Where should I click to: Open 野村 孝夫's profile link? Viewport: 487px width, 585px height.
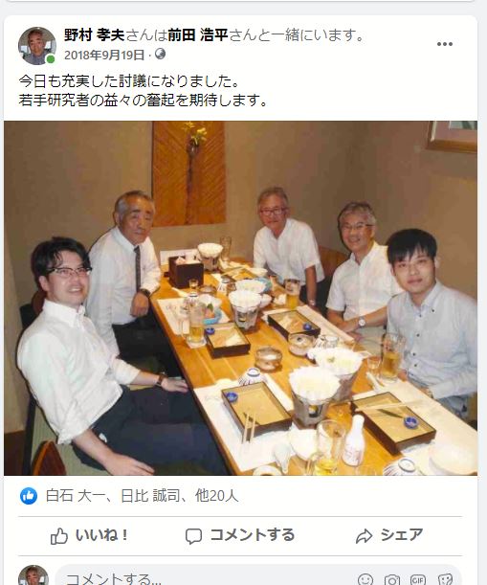point(94,35)
